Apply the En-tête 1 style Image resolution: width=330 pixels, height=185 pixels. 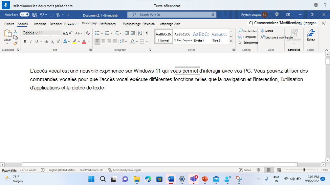[x=201, y=36]
